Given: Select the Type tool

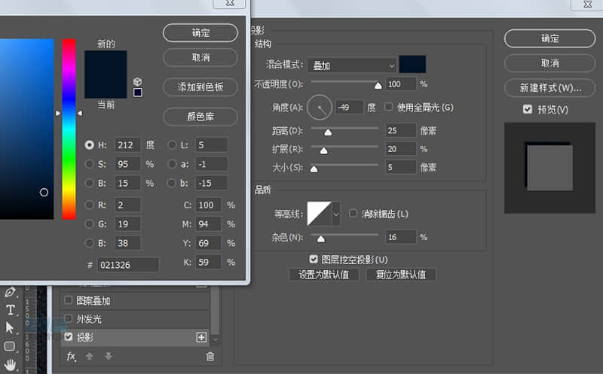Looking at the screenshot, I should click(11, 310).
